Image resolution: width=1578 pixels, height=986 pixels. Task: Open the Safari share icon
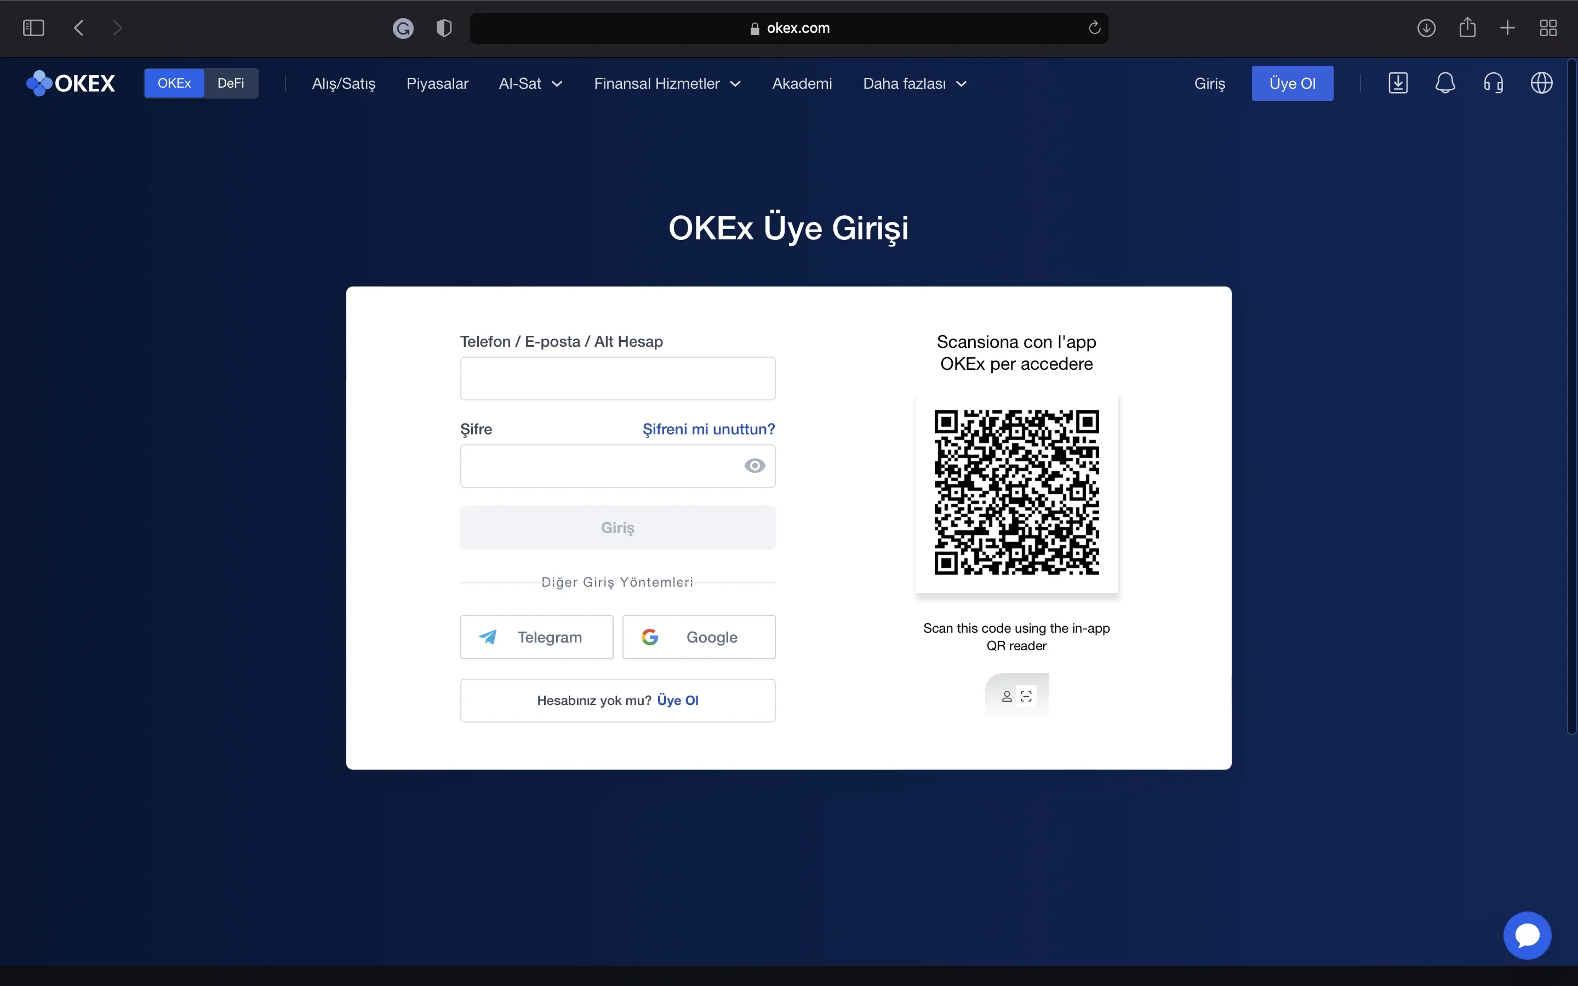1467,27
